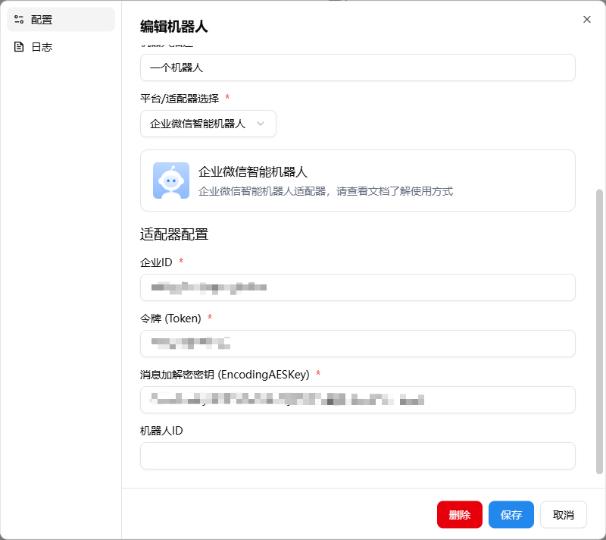Viewport: 606px width, 540px height.
Task: Click the 日志 document icon
Action: pyautogui.click(x=18, y=47)
